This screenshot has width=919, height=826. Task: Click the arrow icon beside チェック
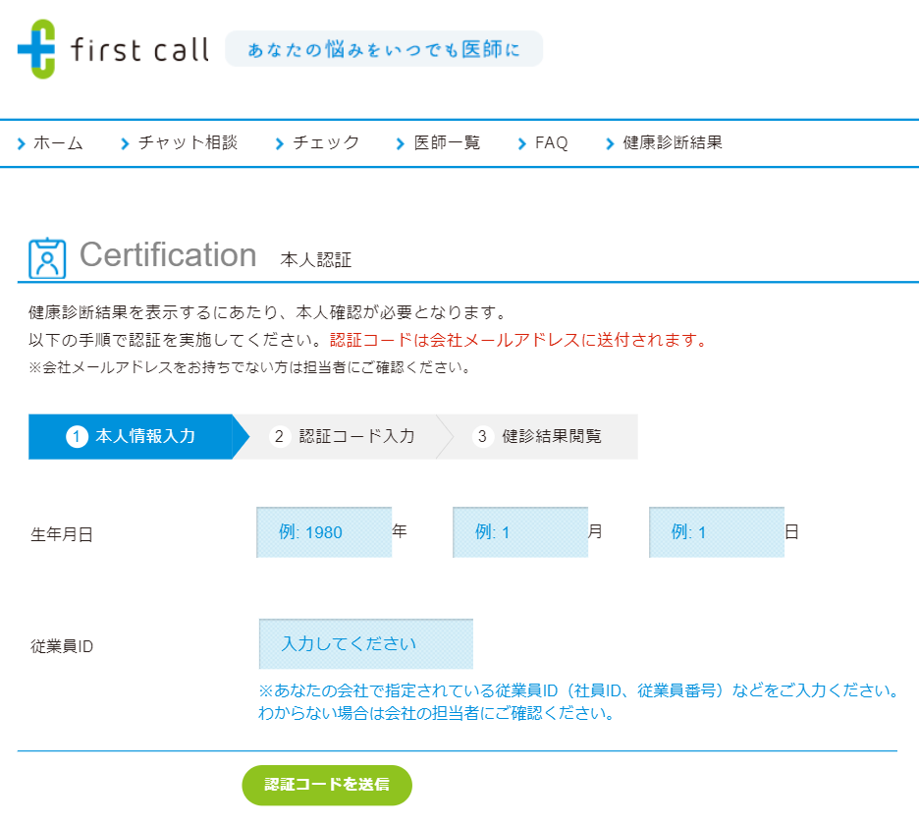click(280, 142)
